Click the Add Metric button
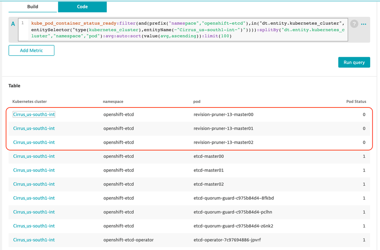The width and height of the screenshot is (380, 250). pos(32,50)
